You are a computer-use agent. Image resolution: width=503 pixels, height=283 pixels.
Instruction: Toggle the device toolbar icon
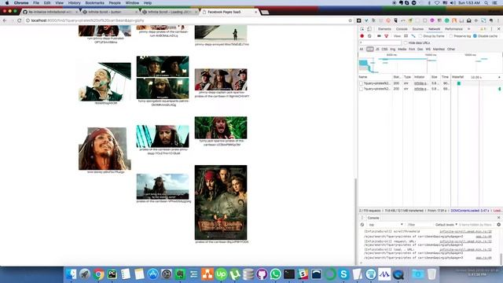[x=369, y=29]
